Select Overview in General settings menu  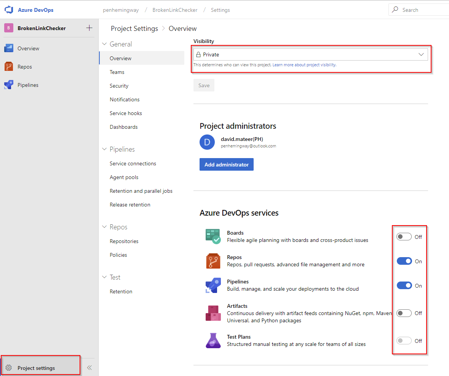[x=142, y=58]
